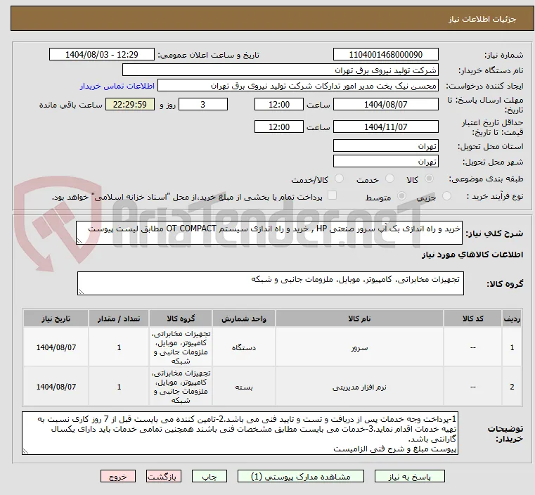Click the بسته unit cell
Screen dimensions: 535x495
[244, 387]
